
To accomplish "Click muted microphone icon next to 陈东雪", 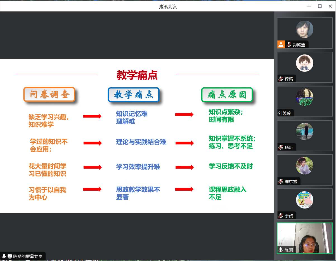I will tap(281, 181).
